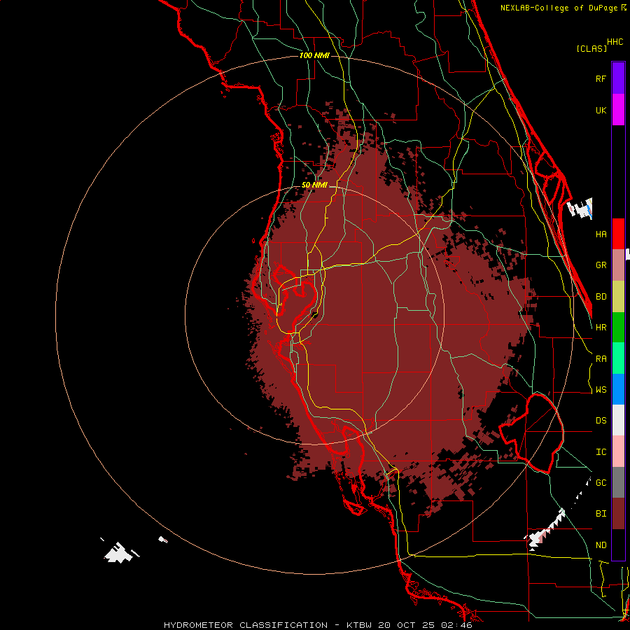
Task: Click the IC light pink legend swatch
Action: click(x=618, y=451)
